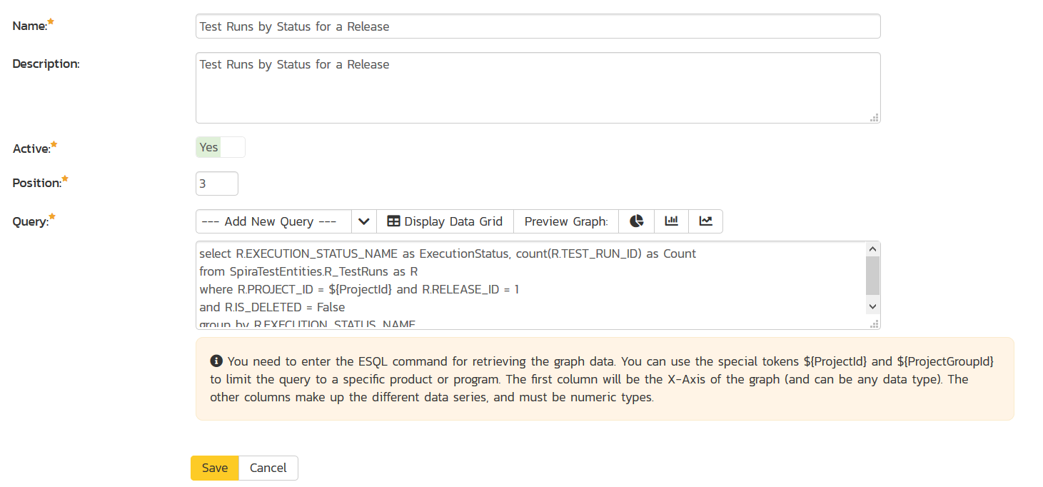Click the Preview Graph label

click(565, 221)
